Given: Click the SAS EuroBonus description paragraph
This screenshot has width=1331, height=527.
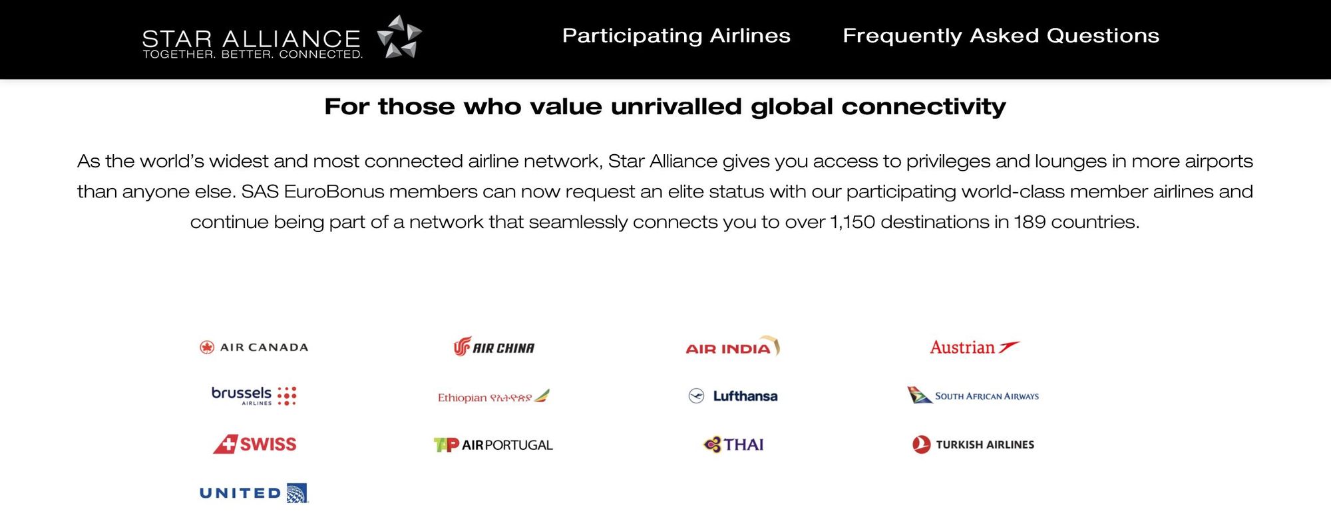Looking at the screenshot, I should [x=665, y=191].
